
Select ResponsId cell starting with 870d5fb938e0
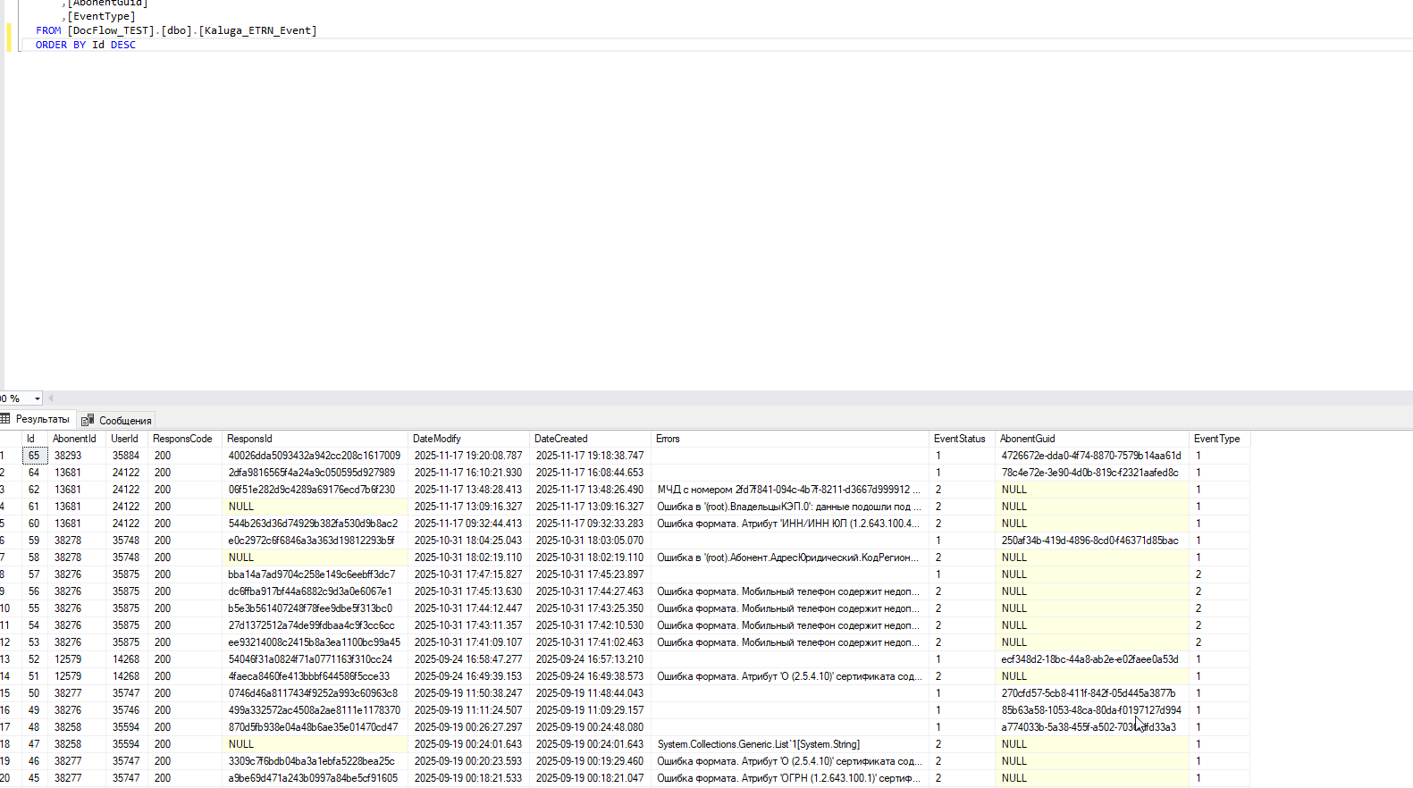(315, 727)
